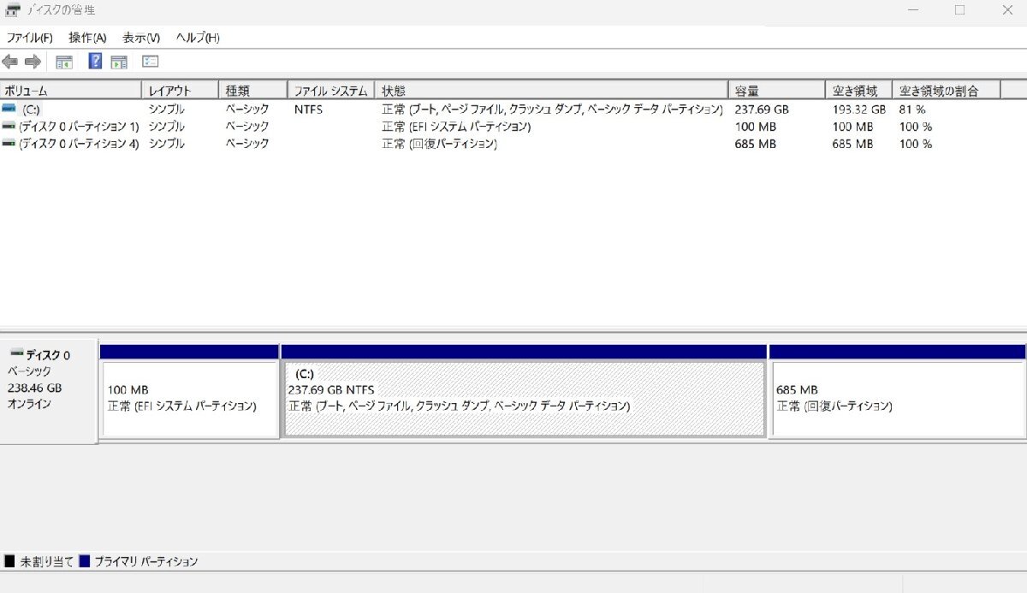
Task: Click the black 未割り当て legend swatch
Action: click(x=9, y=561)
